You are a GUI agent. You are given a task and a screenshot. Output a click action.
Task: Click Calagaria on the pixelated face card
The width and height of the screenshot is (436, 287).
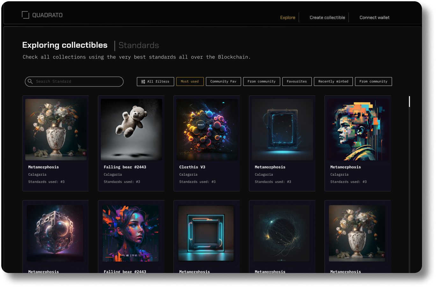pyautogui.click(x=339, y=175)
